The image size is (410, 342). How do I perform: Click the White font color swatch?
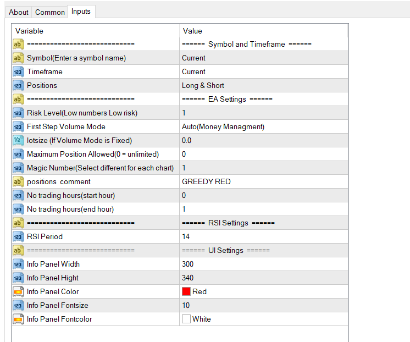pyautogui.click(x=186, y=319)
